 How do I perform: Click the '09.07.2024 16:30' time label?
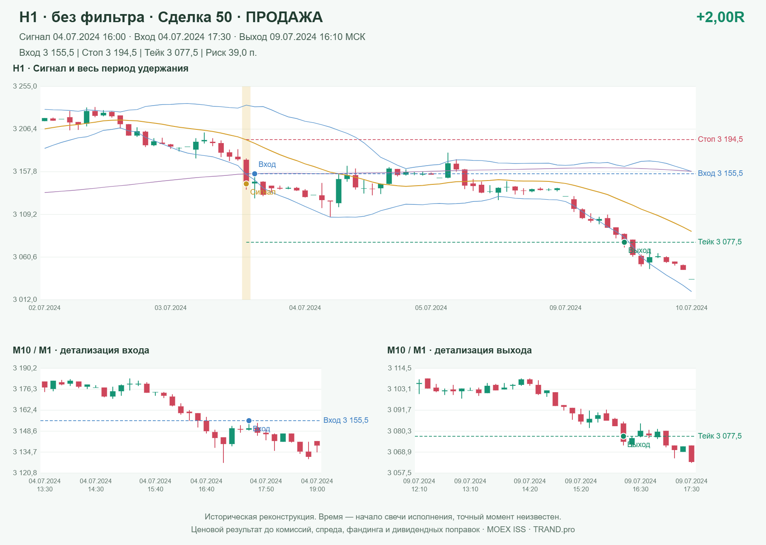pos(640,485)
